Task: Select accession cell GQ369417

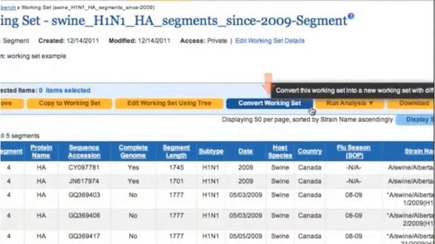Action: 84,237
